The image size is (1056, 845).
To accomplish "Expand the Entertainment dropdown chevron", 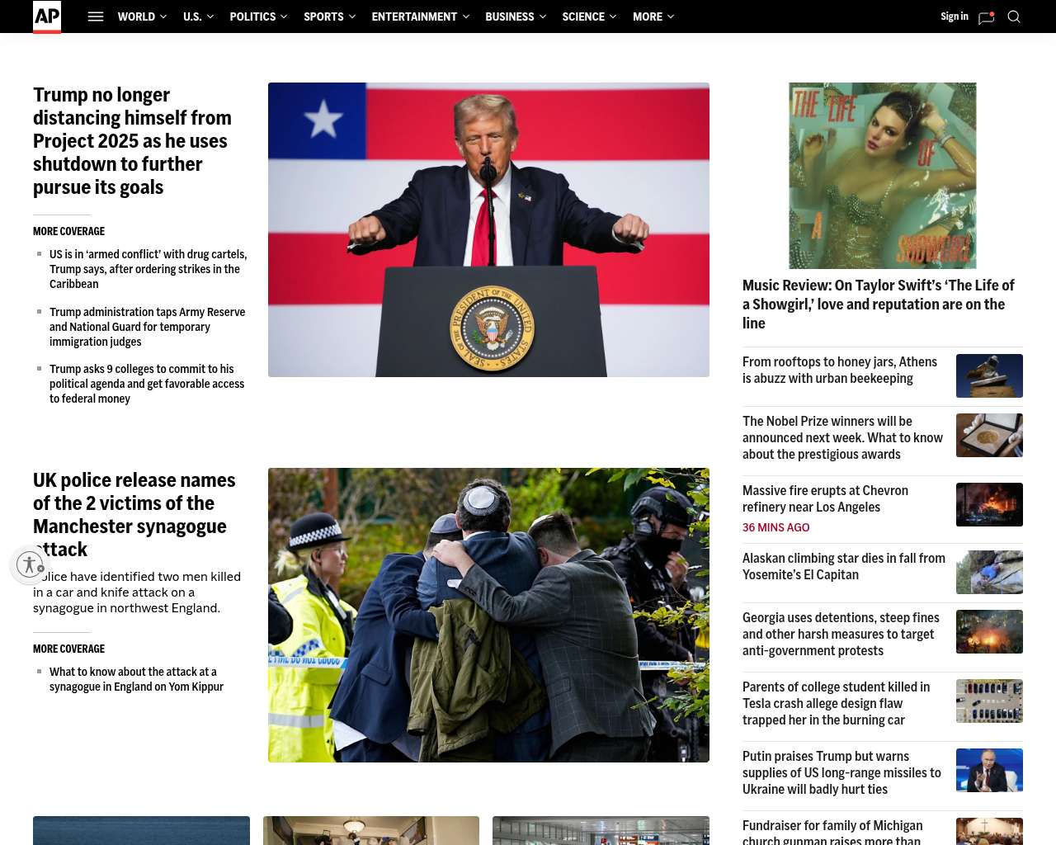I will [465, 17].
